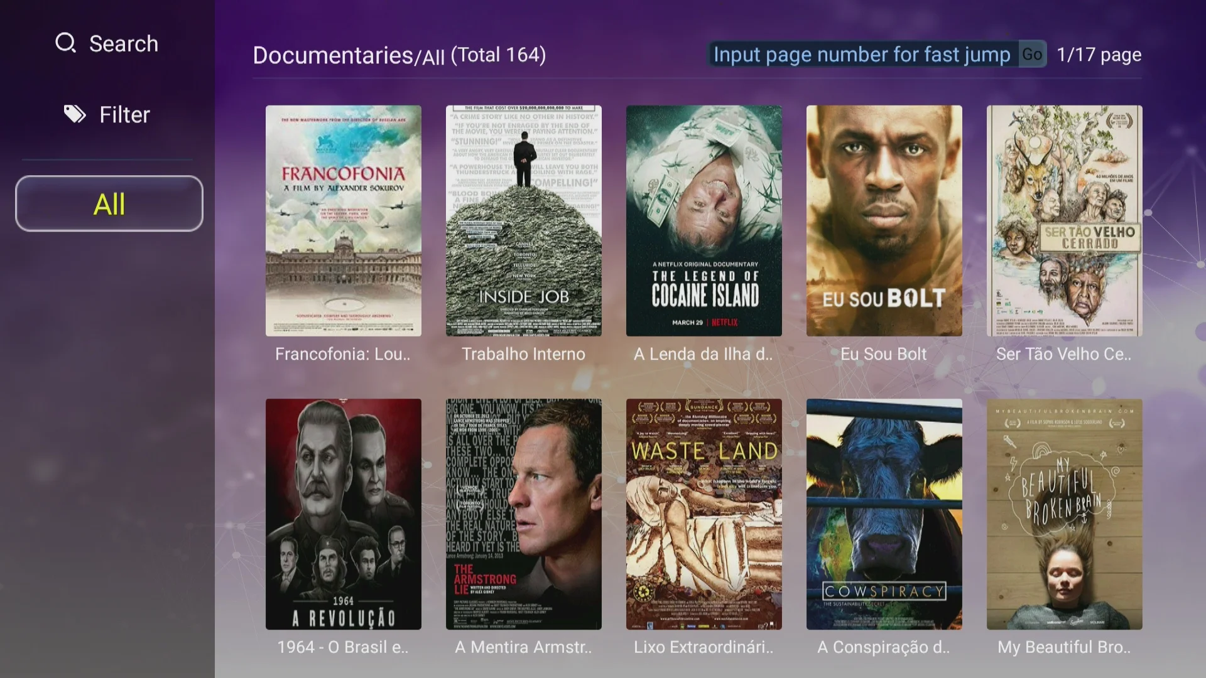
Task: Select the title 'Lixo Extraordinári..'
Action: pos(703,647)
